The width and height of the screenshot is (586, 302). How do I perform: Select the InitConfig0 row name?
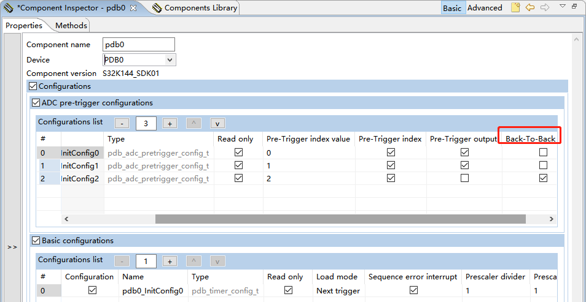point(82,153)
